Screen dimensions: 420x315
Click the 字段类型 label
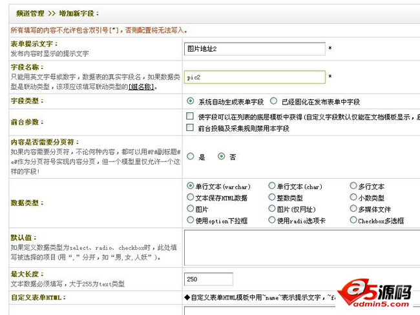26,101
